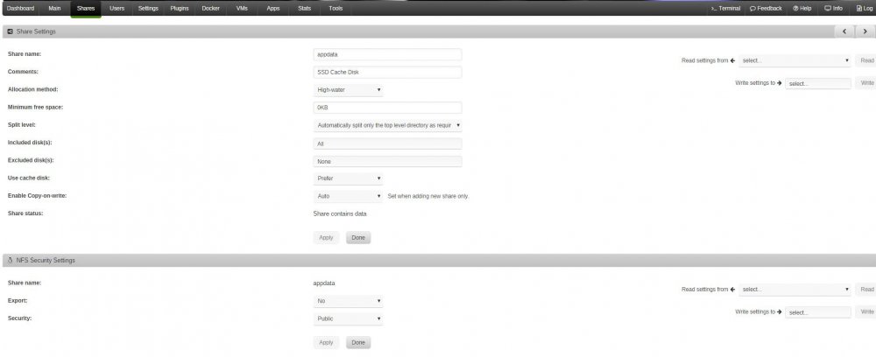The width and height of the screenshot is (876, 357).
Task: Click the Share Settings header icon
Action: [x=10, y=31]
